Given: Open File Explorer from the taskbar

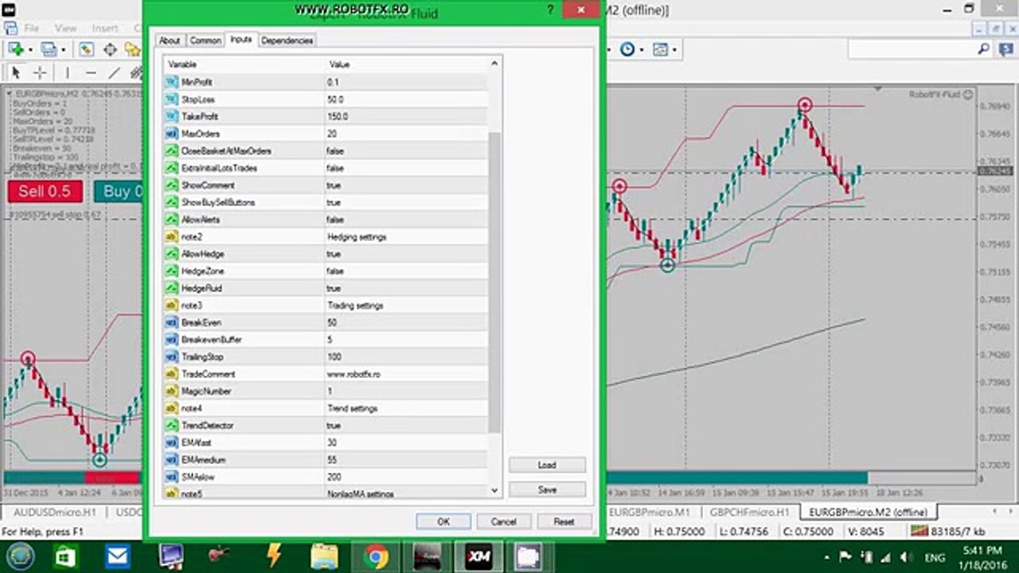Looking at the screenshot, I should 324,556.
